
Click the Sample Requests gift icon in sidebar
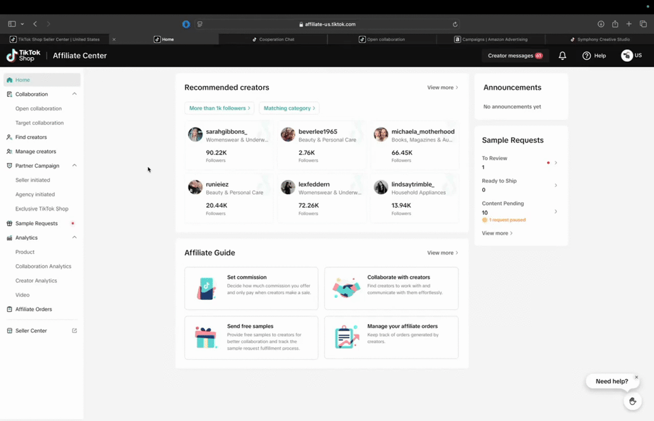pyautogui.click(x=9, y=223)
